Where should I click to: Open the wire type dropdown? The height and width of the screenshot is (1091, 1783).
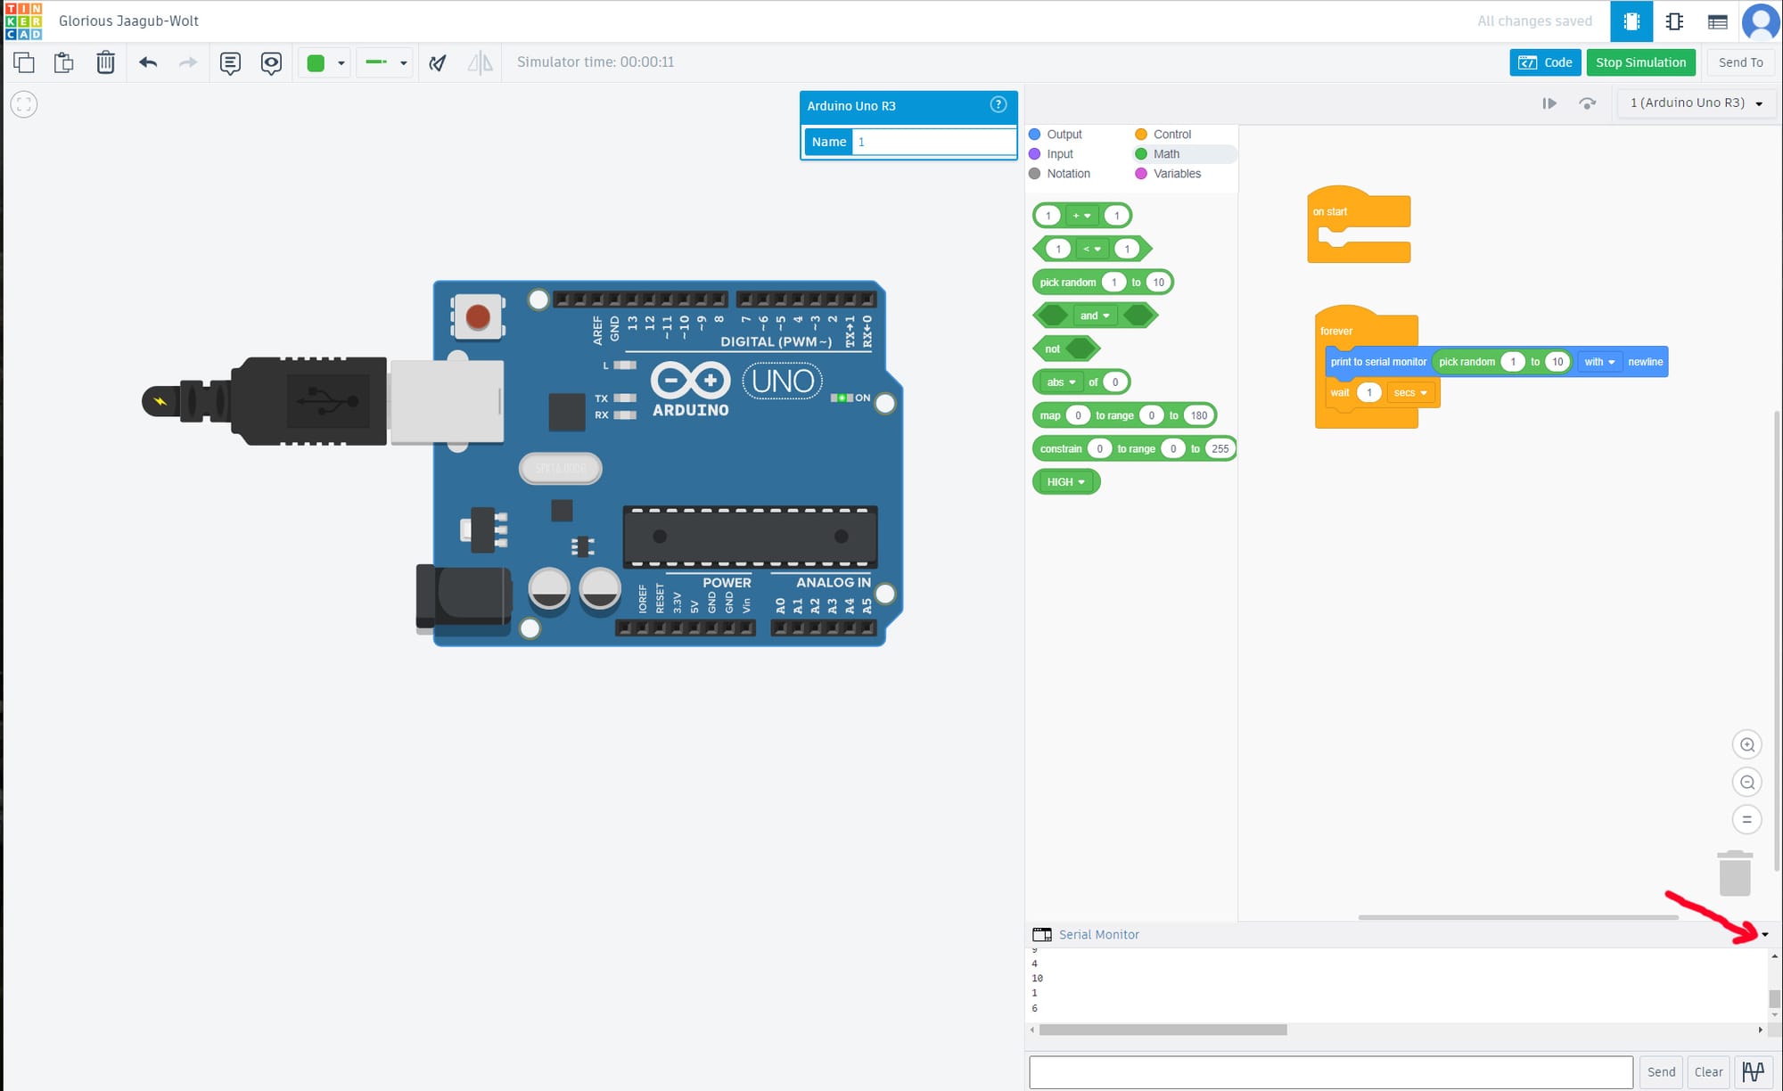click(403, 63)
